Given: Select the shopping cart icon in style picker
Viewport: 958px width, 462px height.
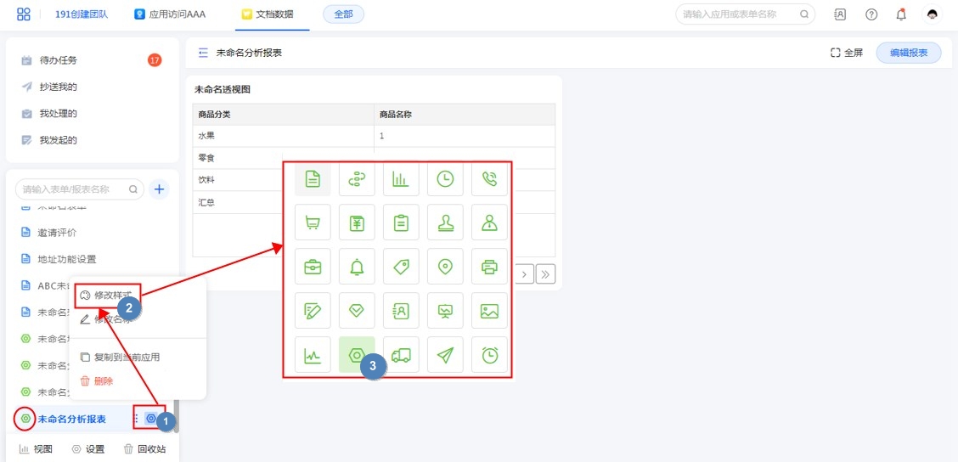Looking at the screenshot, I should tap(313, 223).
